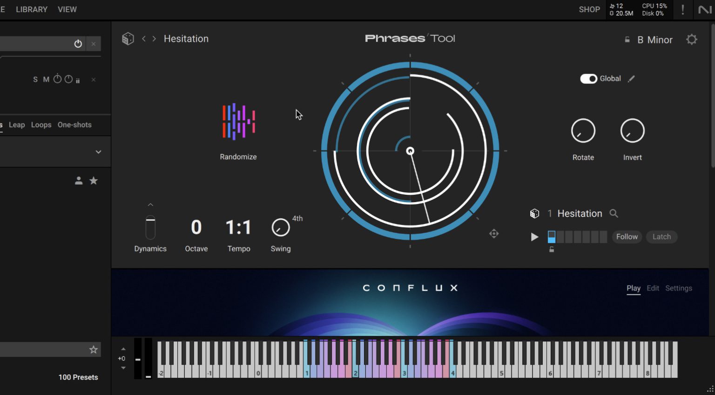Click the Invert knob

coord(632,130)
